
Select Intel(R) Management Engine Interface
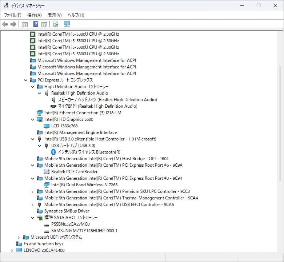pyautogui.click(x=81, y=132)
